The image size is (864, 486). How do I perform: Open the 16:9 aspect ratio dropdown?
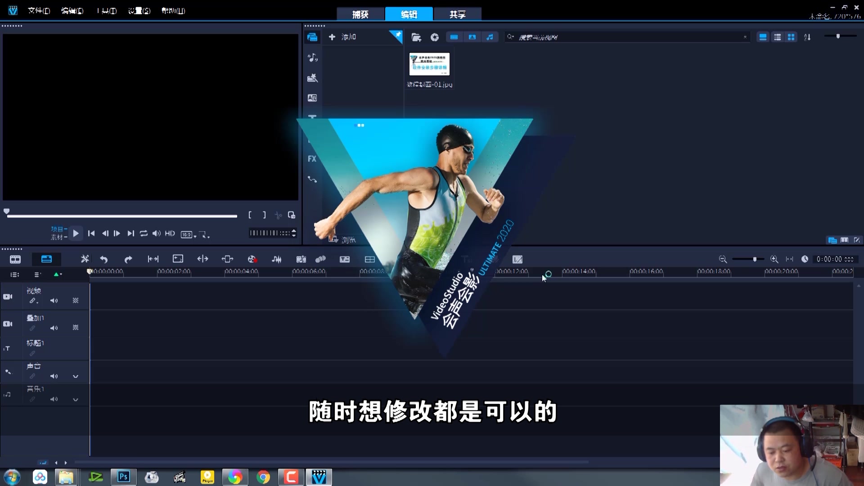[x=188, y=234]
